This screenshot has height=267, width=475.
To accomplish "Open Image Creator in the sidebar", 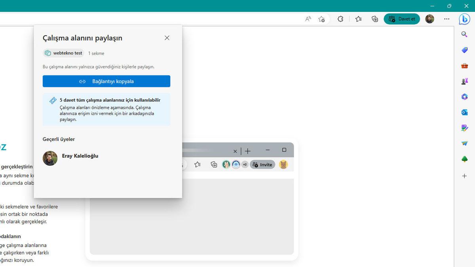I will pos(464,128).
